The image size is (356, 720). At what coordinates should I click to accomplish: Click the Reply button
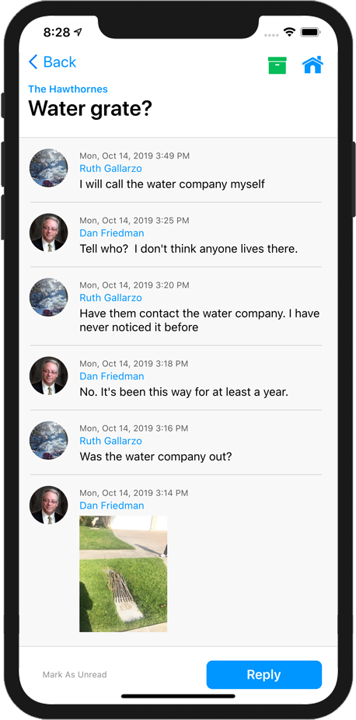(264, 675)
